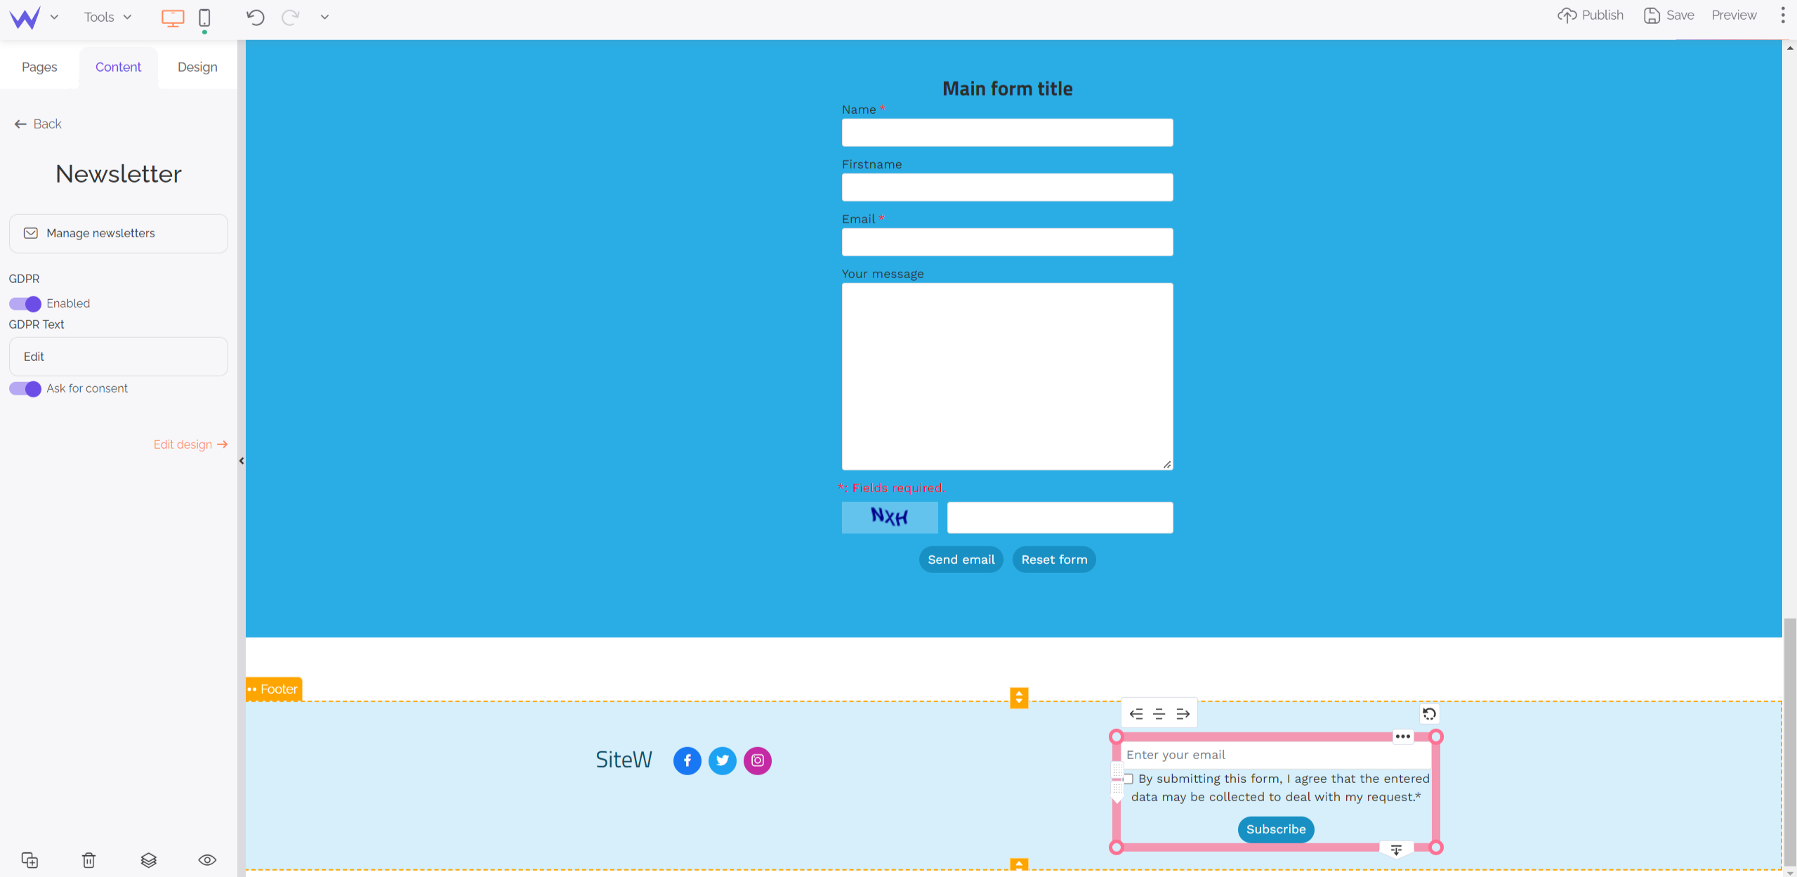Click the layers stack icon in footer
The width and height of the screenshot is (1797, 877).
tap(148, 861)
